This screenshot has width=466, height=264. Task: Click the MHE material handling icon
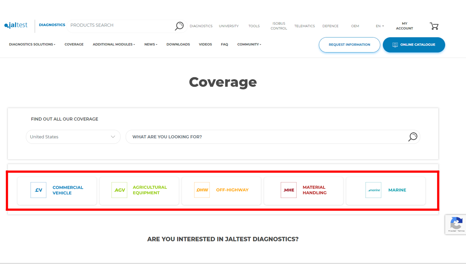(x=289, y=190)
